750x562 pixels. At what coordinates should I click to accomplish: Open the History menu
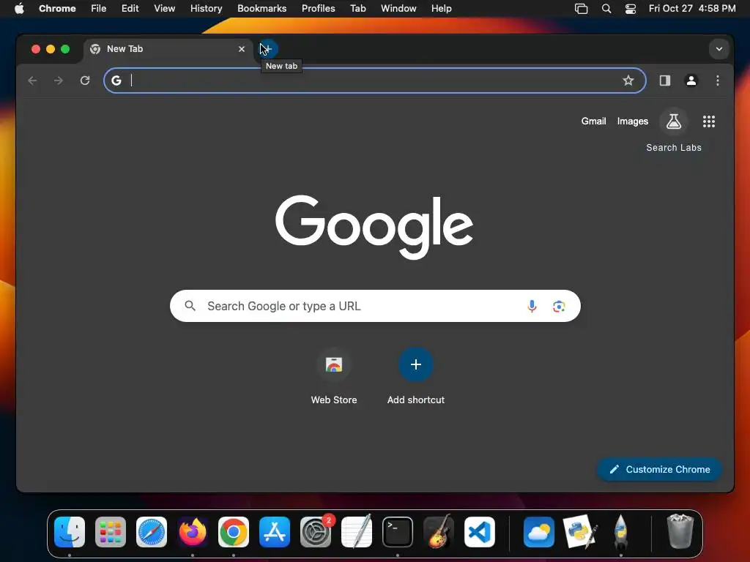pyautogui.click(x=206, y=9)
